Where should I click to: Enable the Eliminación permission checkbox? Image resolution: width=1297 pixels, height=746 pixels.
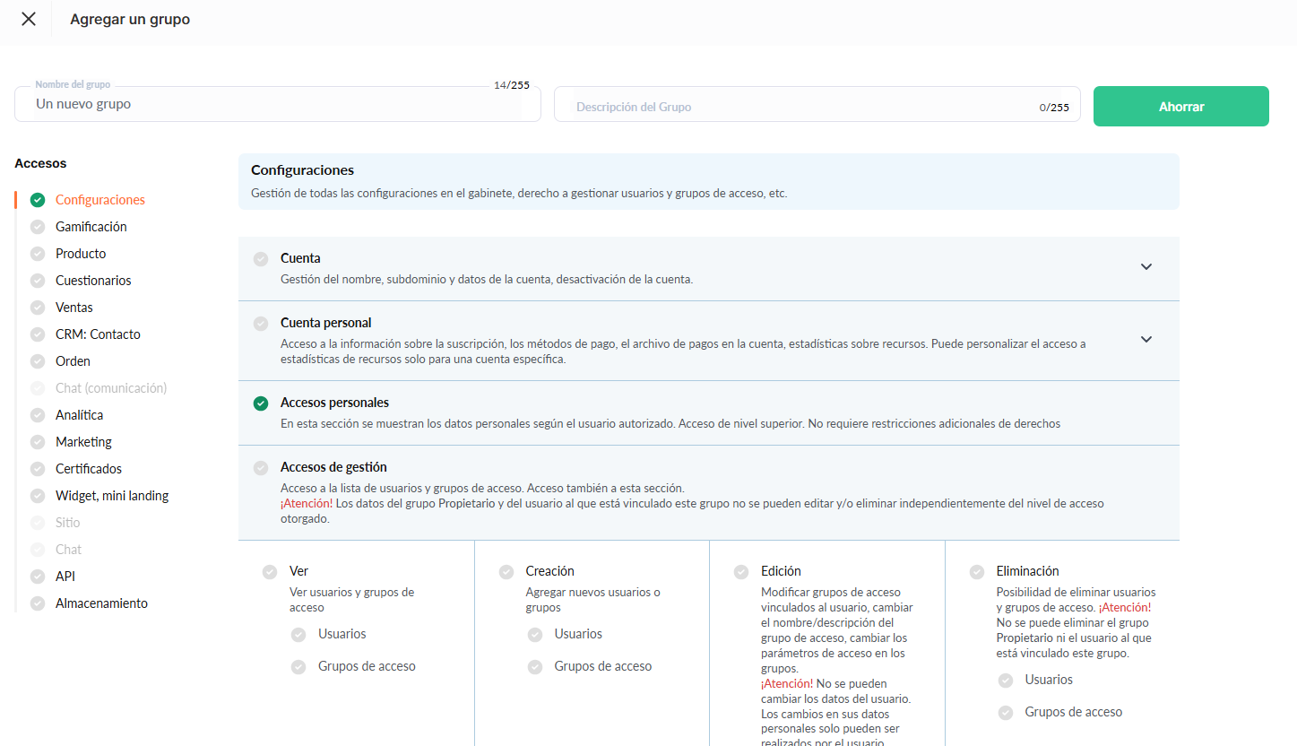[977, 572]
